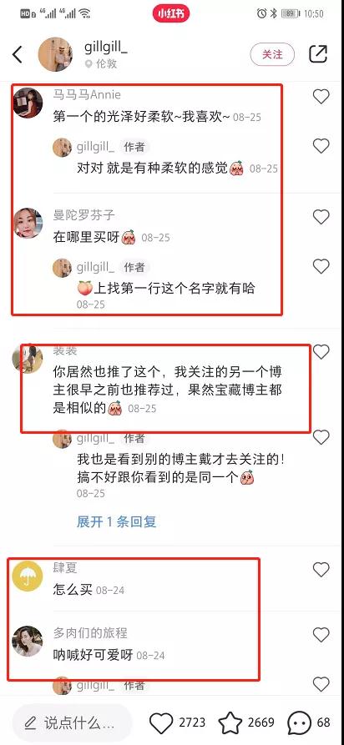Tap the yellow umbrella avatar of 肆夏
The width and height of the screenshot is (344, 745).
click(28, 576)
